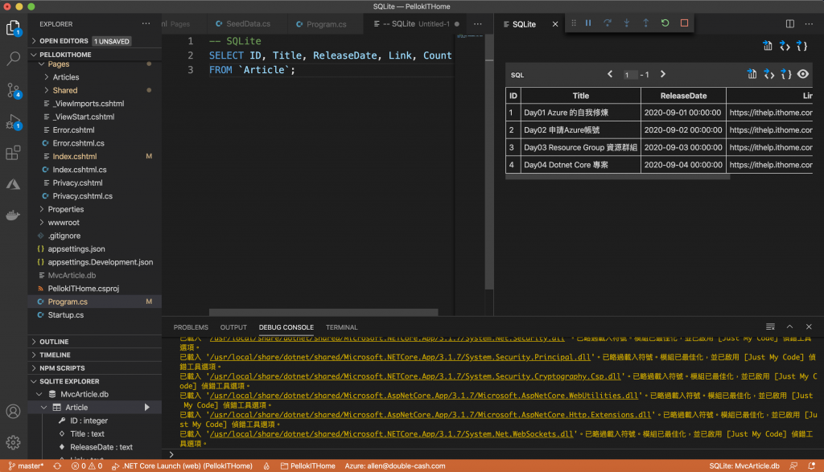Click master branch in status bar
Viewport: 824px width, 472px height.
27,466
